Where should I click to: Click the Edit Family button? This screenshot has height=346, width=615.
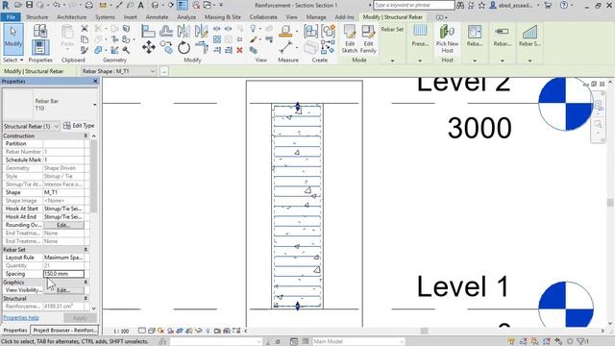pyautogui.click(x=368, y=38)
